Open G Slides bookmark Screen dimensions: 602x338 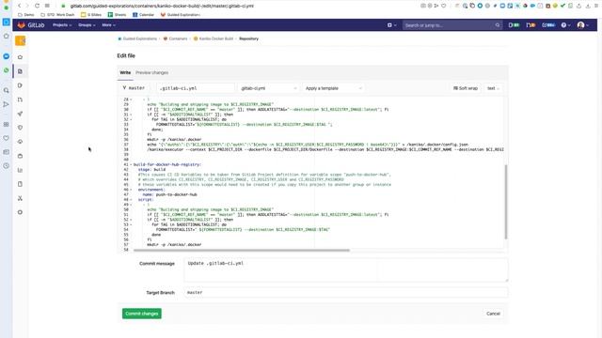(91, 15)
